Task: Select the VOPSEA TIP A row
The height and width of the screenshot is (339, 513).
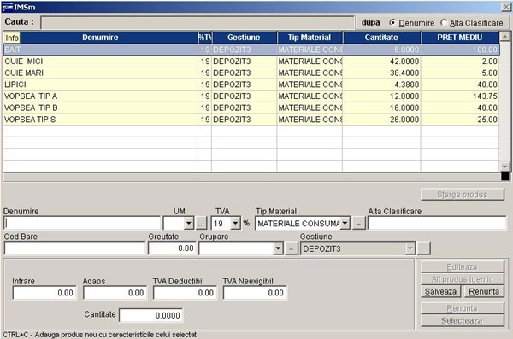Action: 251,96
